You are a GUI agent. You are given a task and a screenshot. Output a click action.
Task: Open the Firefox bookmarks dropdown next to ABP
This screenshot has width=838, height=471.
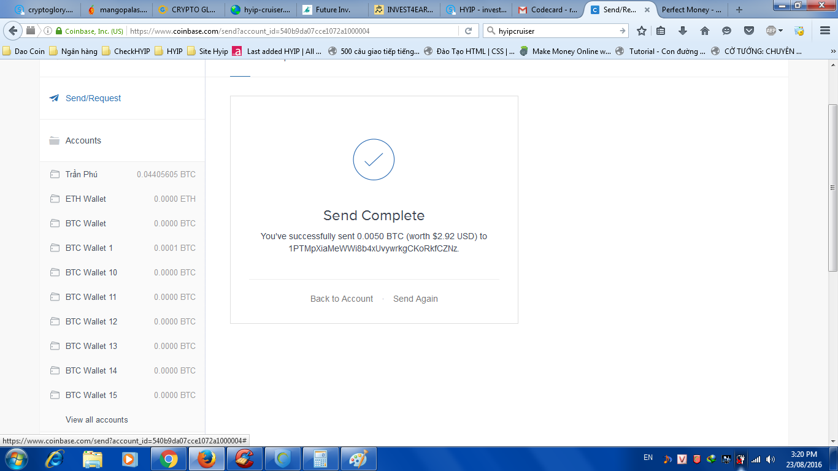coord(781,31)
